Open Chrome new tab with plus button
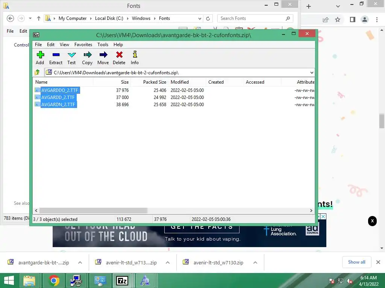 309,6
